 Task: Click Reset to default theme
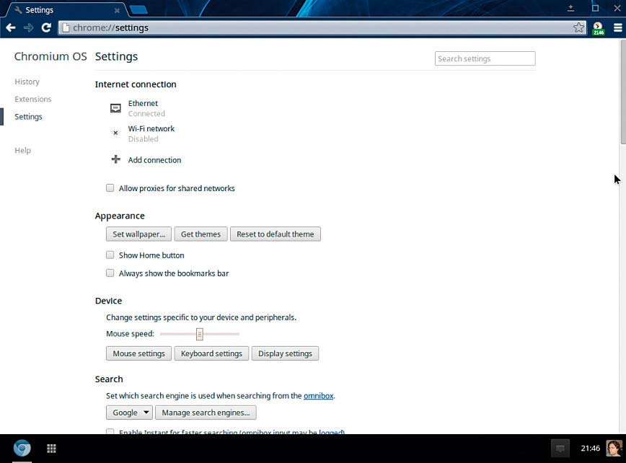pos(275,234)
